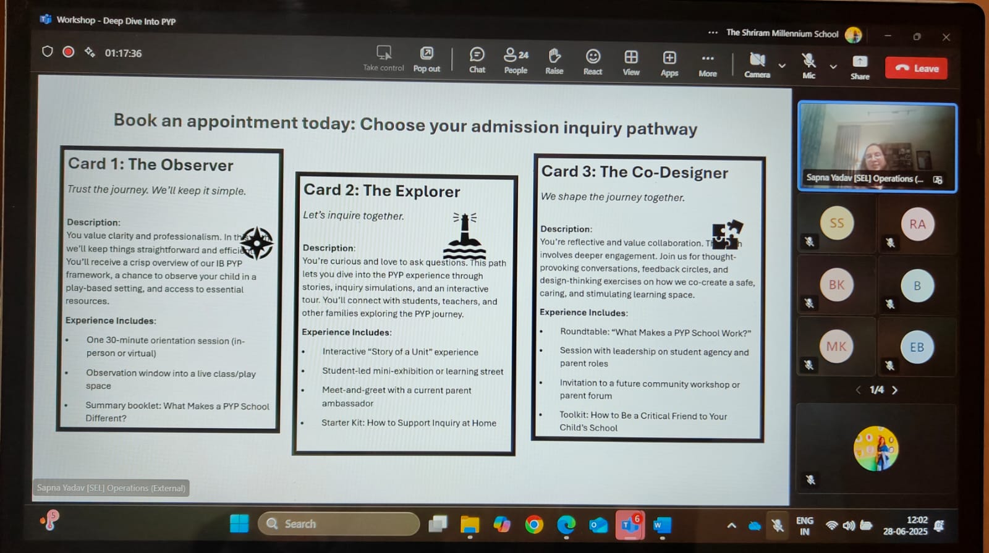Image resolution: width=989 pixels, height=553 pixels.
Task: Open the React emoji menu
Action: coord(593,62)
